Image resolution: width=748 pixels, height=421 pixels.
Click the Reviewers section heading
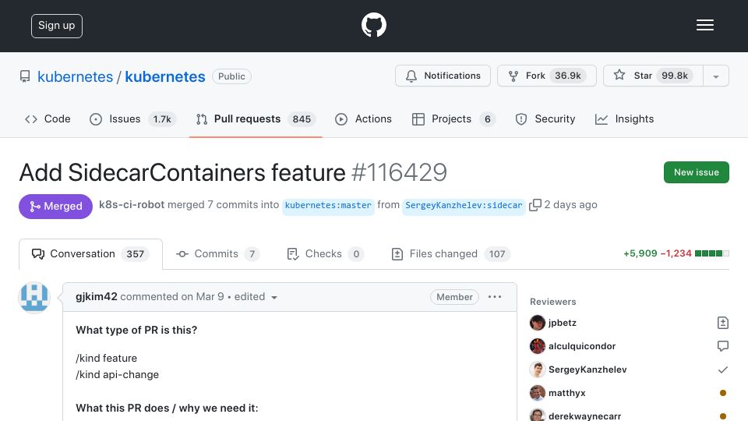click(x=553, y=302)
